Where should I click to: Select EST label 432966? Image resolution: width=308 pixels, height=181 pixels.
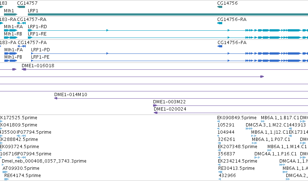click(x=227, y=176)
